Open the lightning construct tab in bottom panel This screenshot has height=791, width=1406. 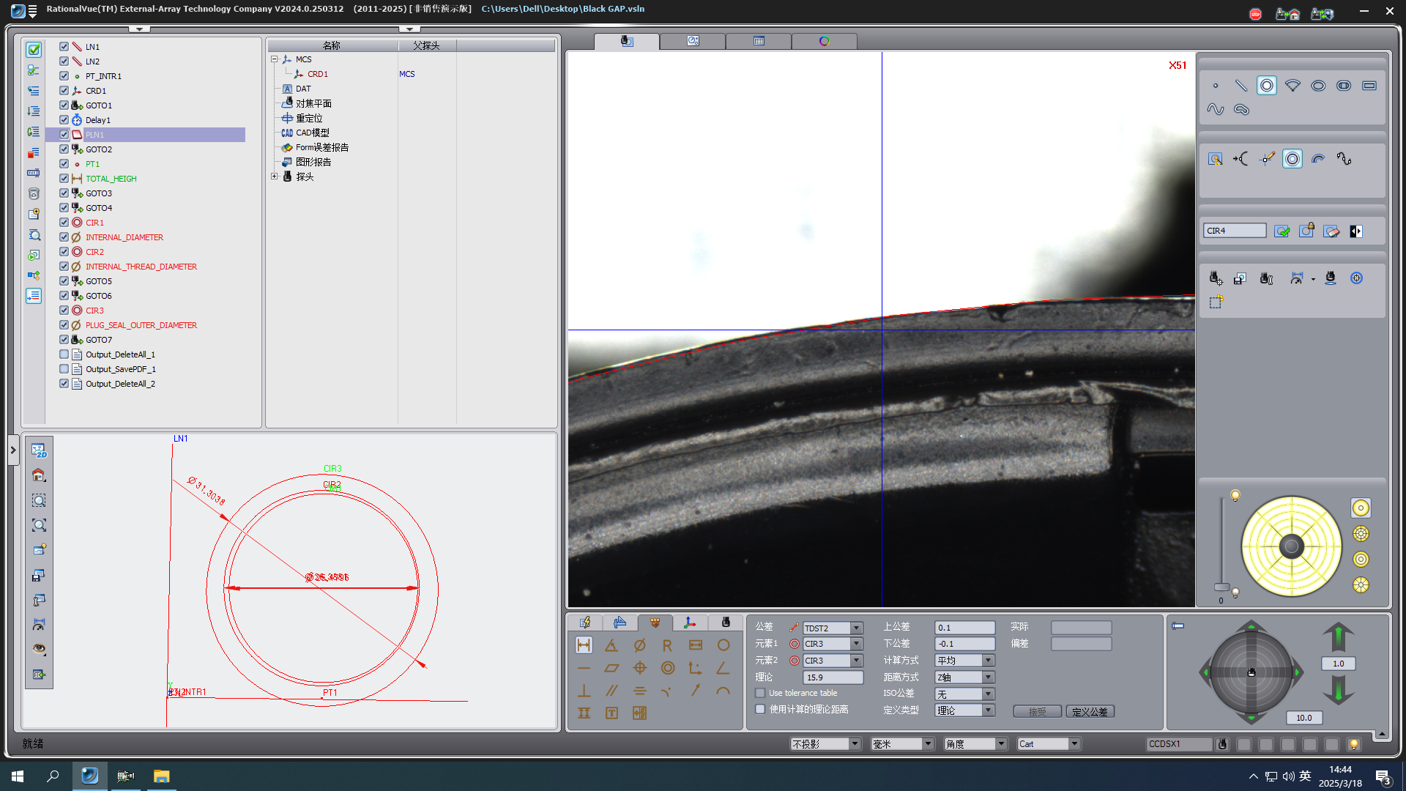point(585,623)
